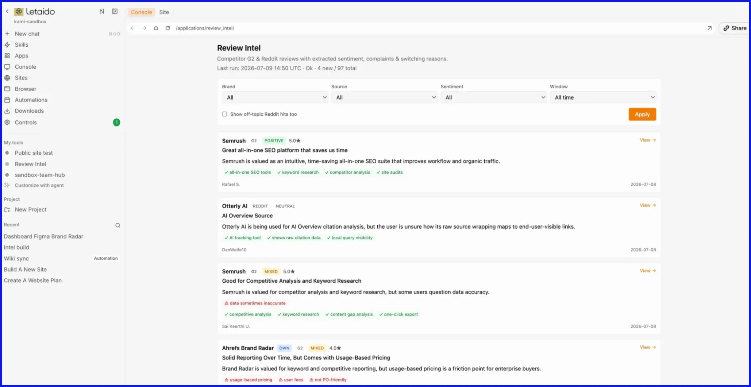Open Controls via gear icon
The image size is (751, 387).
pos(7,123)
